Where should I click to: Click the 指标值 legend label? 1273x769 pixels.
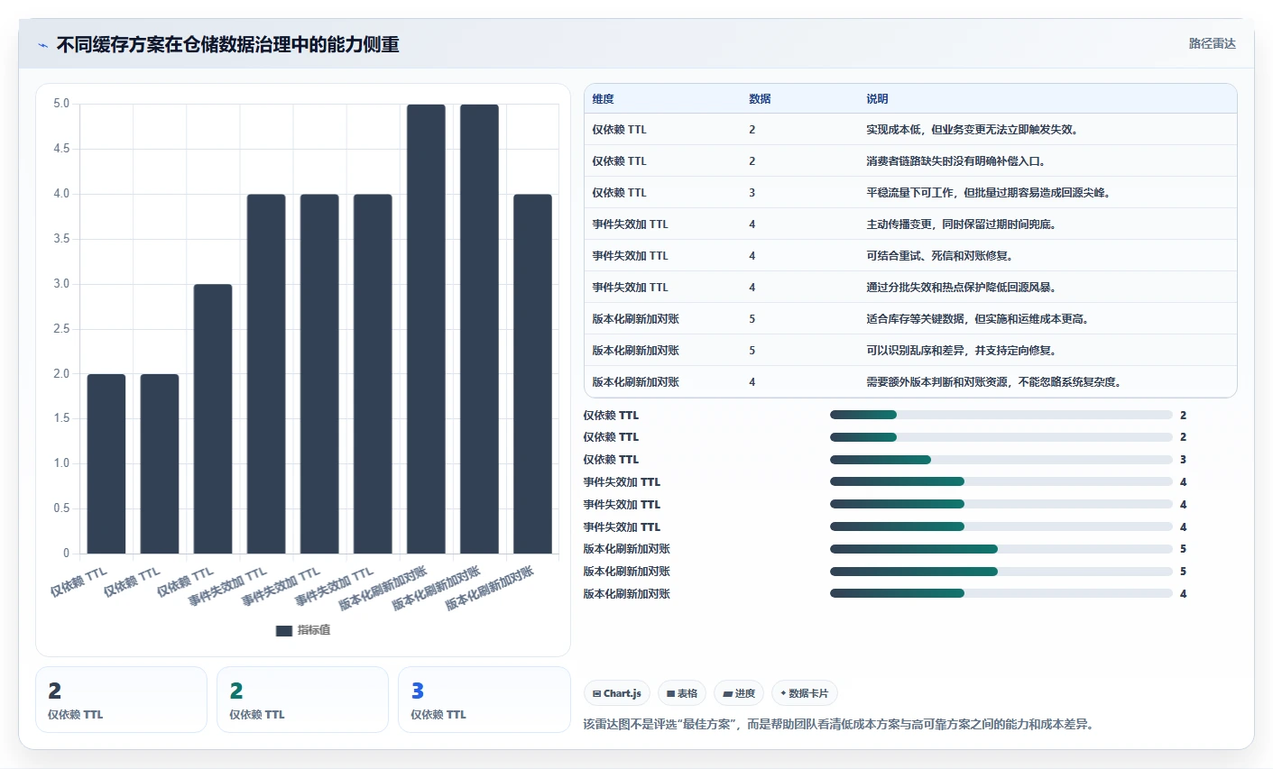tap(314, 630)
